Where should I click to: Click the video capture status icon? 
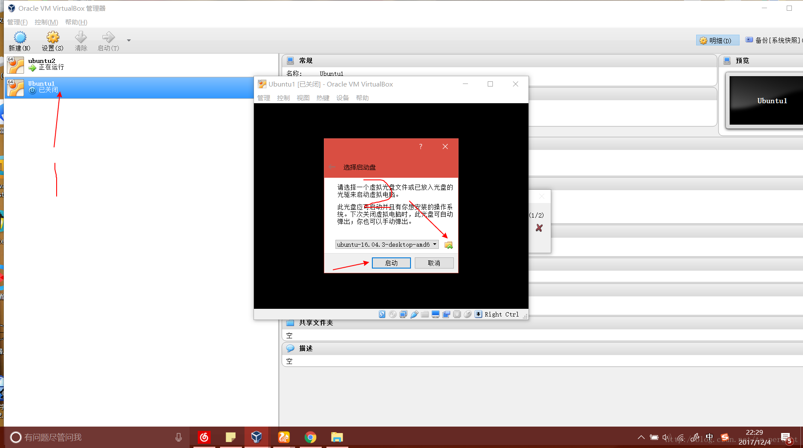(446, 314)
